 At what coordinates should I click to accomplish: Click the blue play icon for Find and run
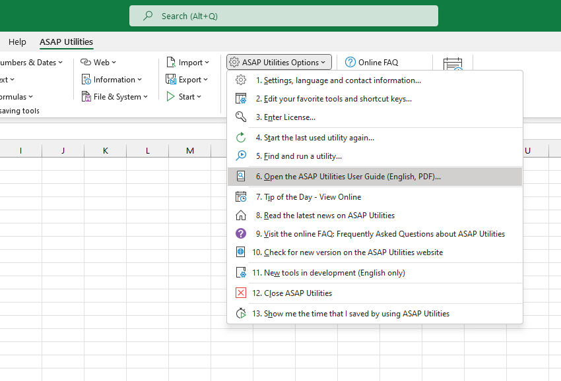tap(241, 156)
